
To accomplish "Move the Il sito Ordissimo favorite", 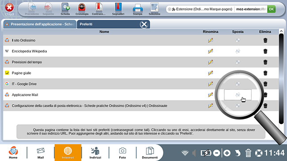I will click(x=238, y=40).
